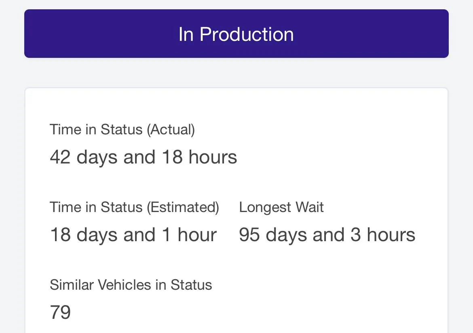
Task: Select the Time in Status (Estimated) label
Action: [134, 207]
